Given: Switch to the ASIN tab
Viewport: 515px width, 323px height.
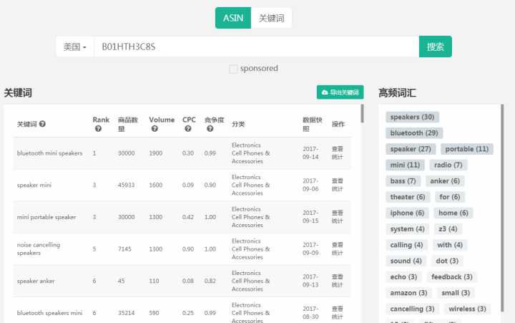Looking at the screenshot, I should coord(232,18).
